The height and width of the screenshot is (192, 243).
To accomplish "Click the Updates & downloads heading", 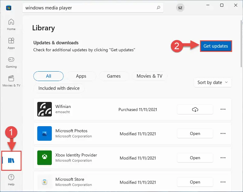I will point(56,43).
